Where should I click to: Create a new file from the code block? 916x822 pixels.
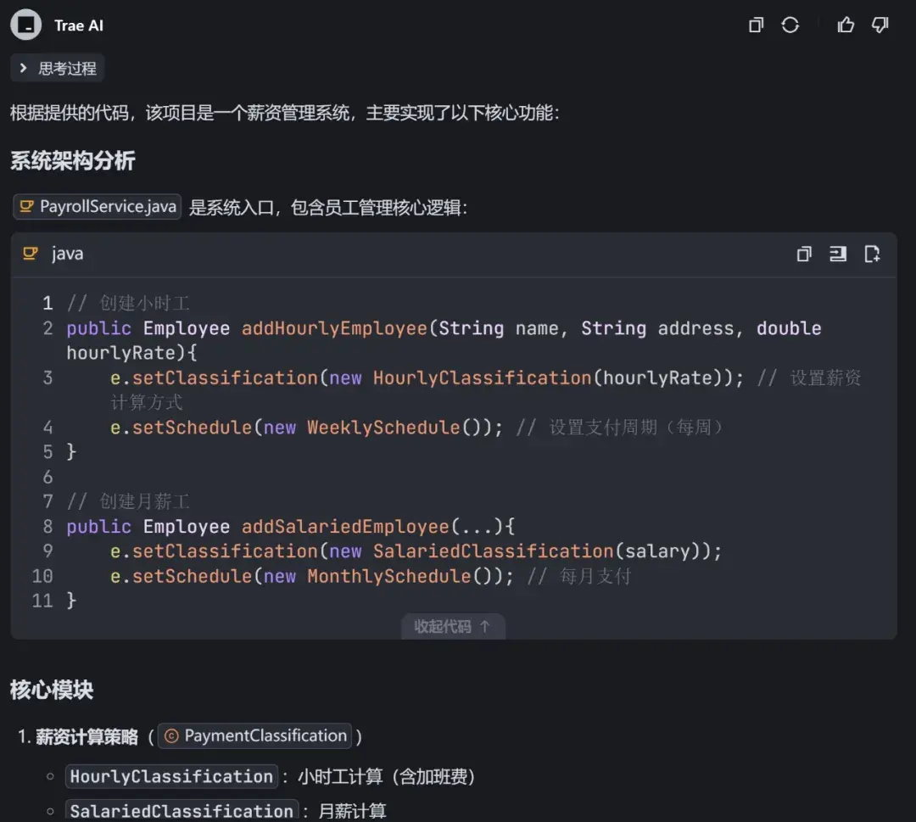click(872, 253)
